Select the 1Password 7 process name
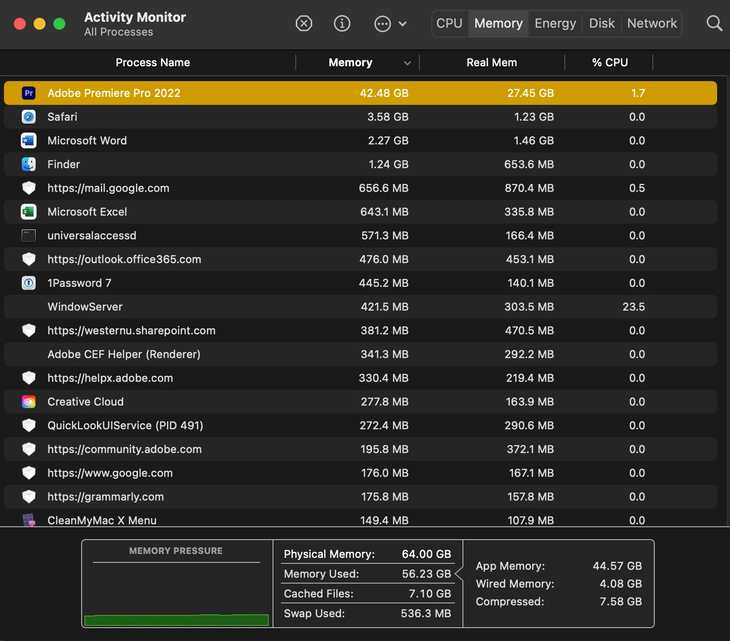 [x=79, y=283]
